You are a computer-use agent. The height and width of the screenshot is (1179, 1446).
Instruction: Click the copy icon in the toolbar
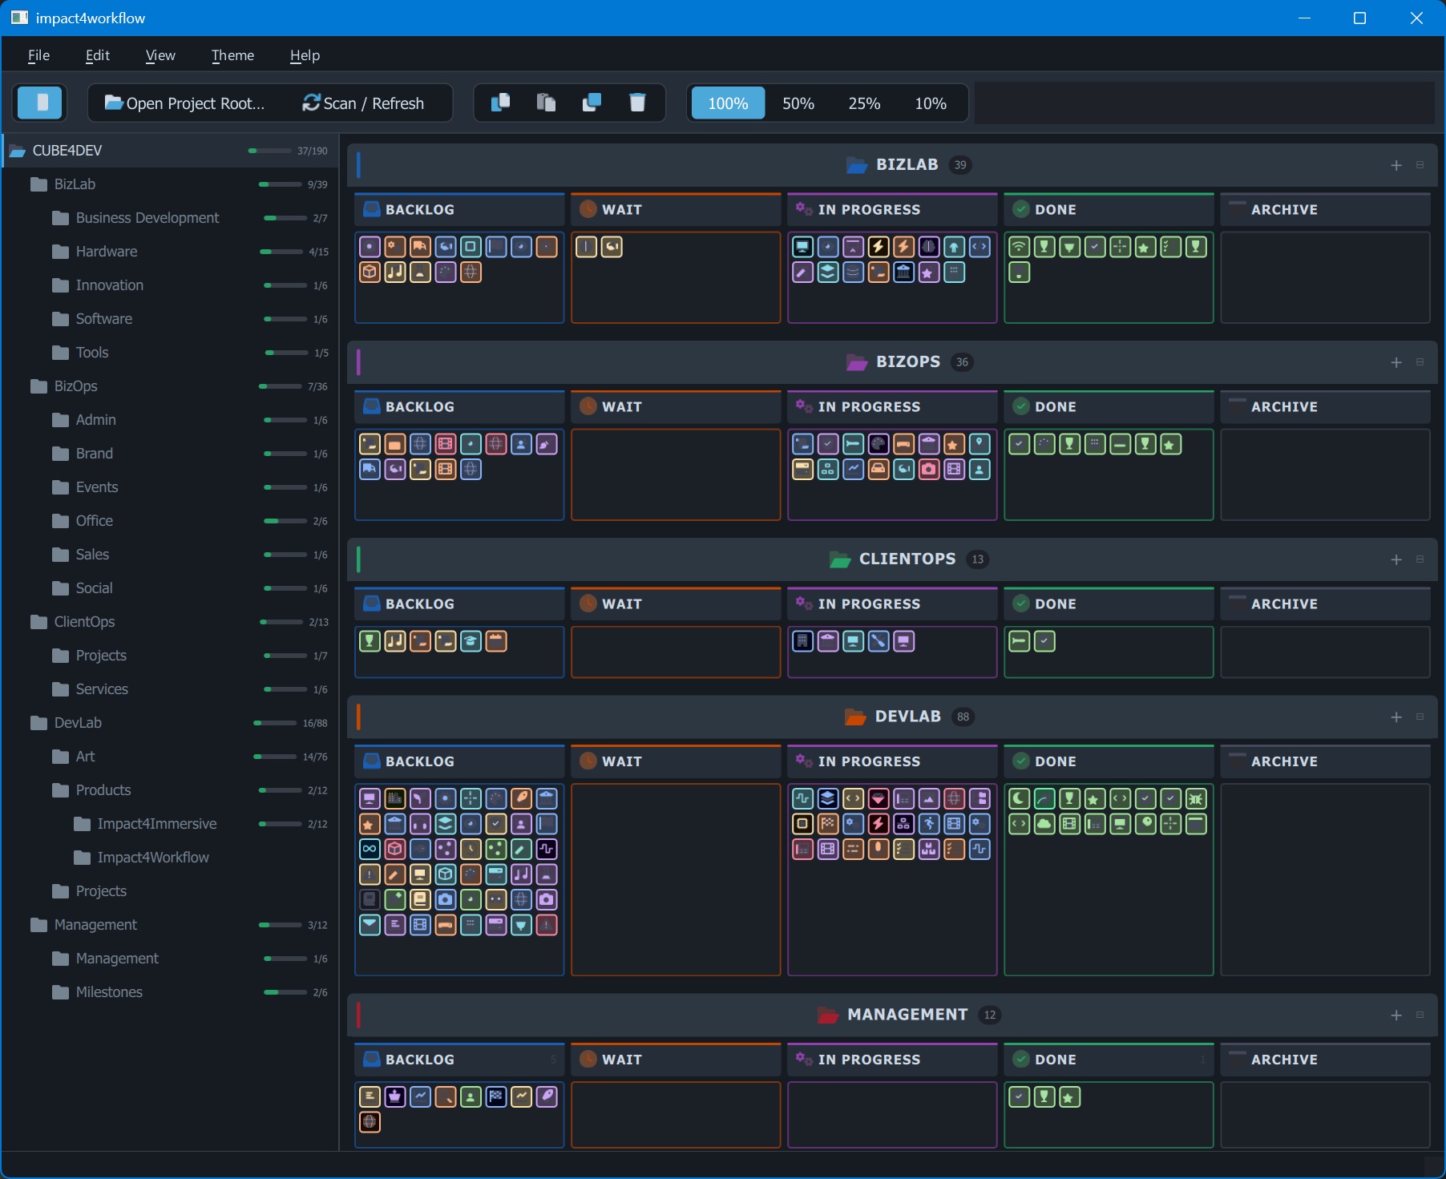tap(500, 103)
